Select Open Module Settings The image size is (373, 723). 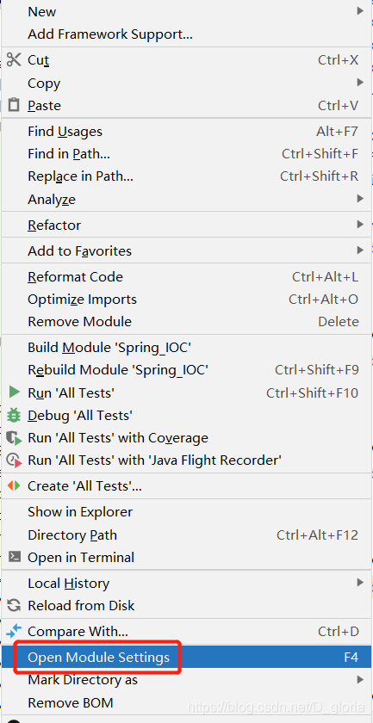click(186, 657)
